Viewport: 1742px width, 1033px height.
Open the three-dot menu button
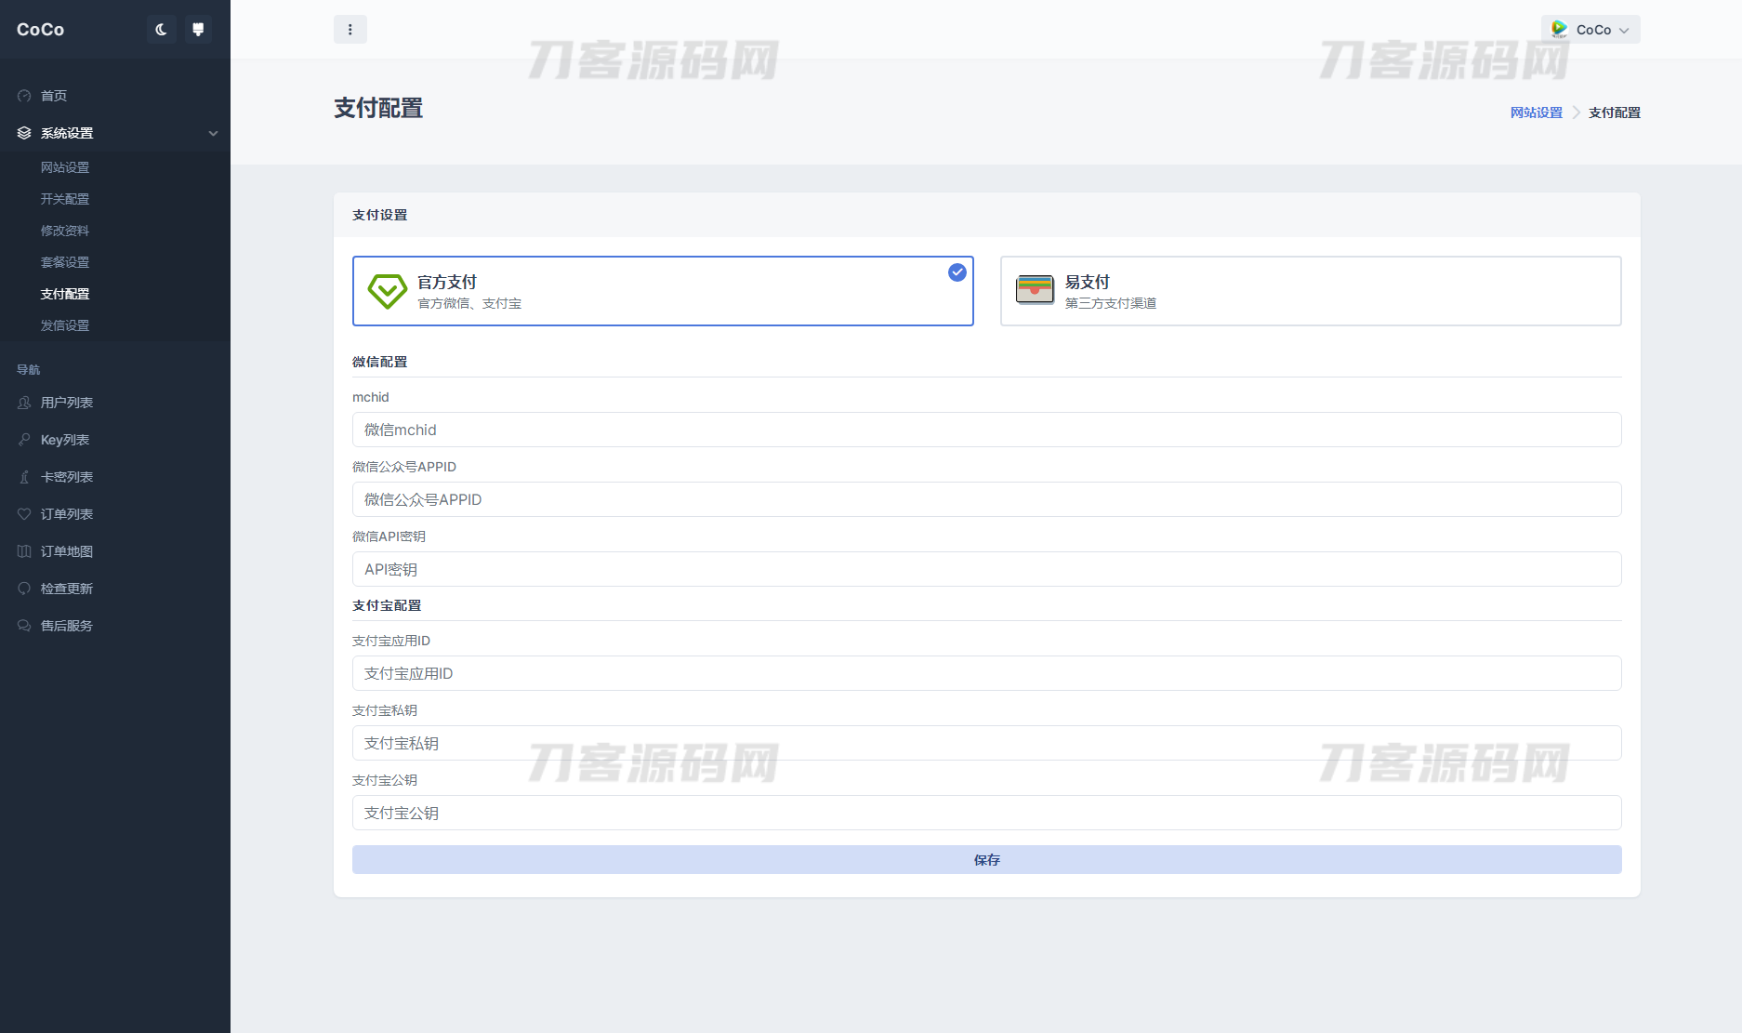pos(350,30)
